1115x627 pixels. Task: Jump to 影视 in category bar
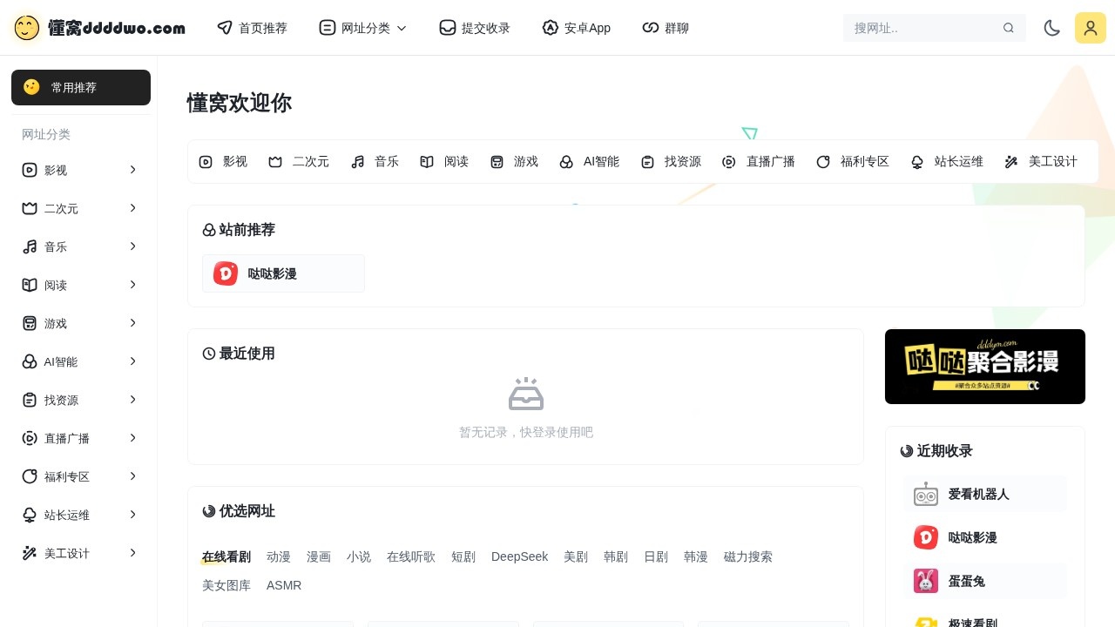(x=223, y=161)
